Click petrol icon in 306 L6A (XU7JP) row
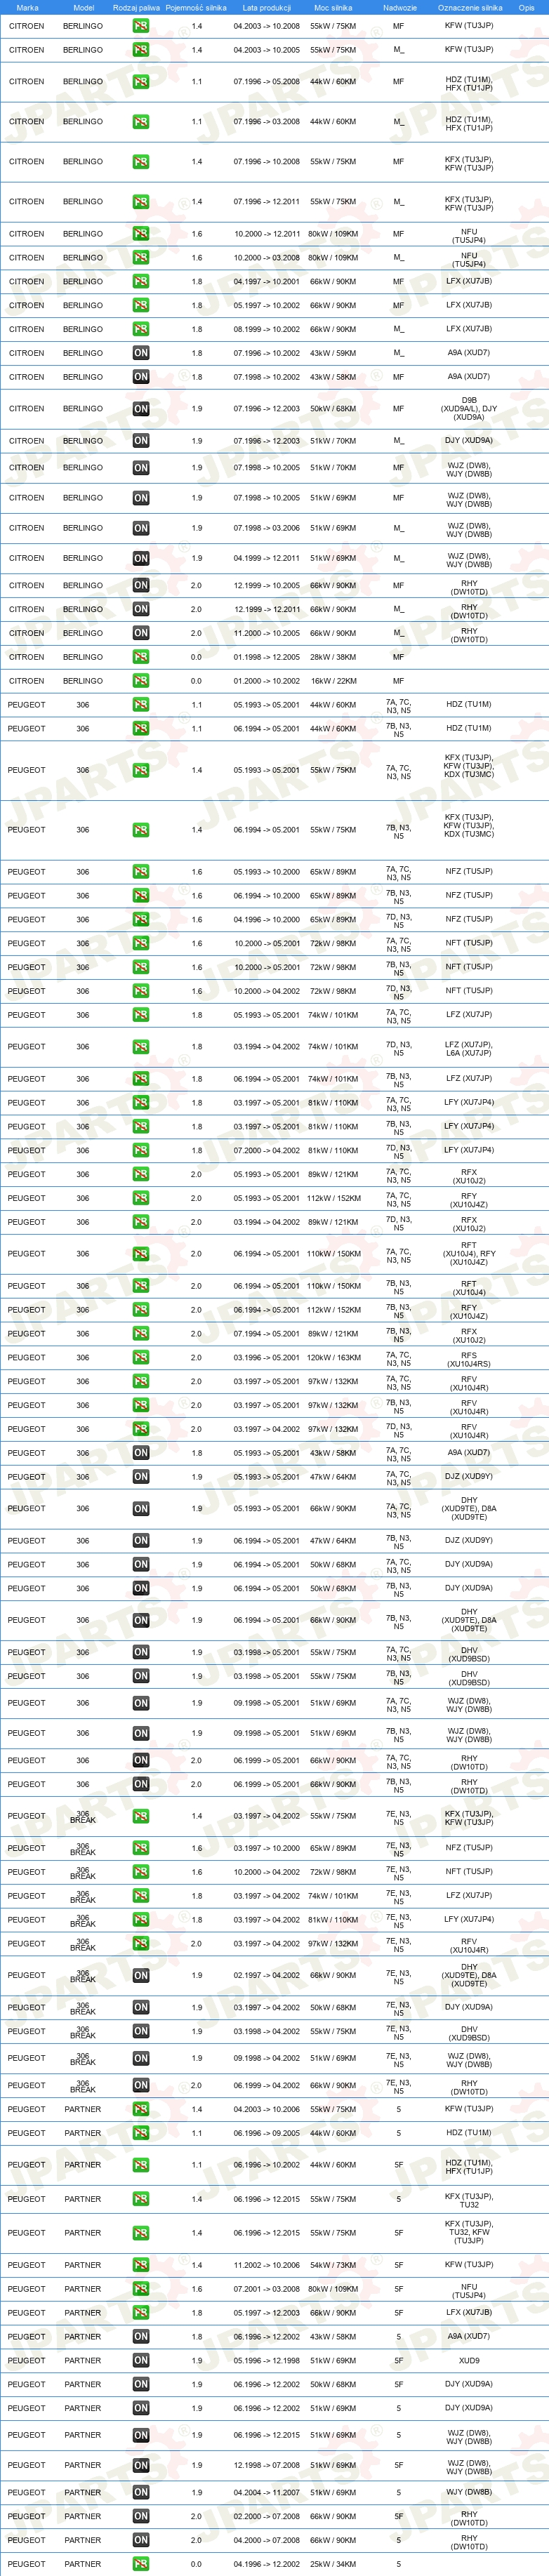The image size is (549, 2576). tap(141, 1047)
